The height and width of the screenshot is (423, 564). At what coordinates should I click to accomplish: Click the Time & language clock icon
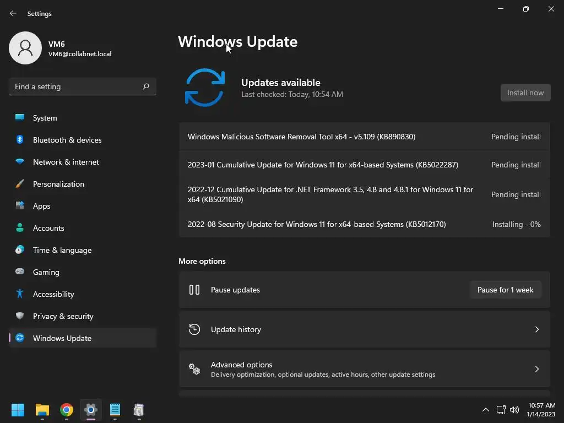pyautogui.click(x=20, y=250)
